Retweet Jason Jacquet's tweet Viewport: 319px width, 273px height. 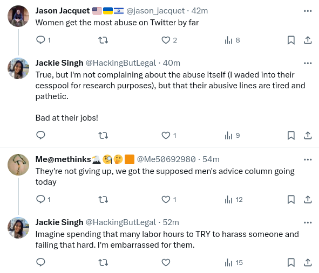[x=103, y=40]
